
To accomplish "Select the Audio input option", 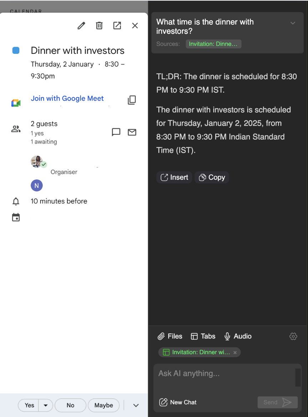I will point(238,336).
